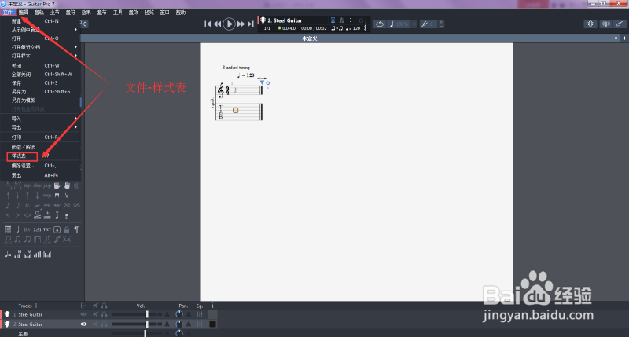Select the palm mute hand icon
This screenshot has height=337, width=629.
tap(67, 185)
